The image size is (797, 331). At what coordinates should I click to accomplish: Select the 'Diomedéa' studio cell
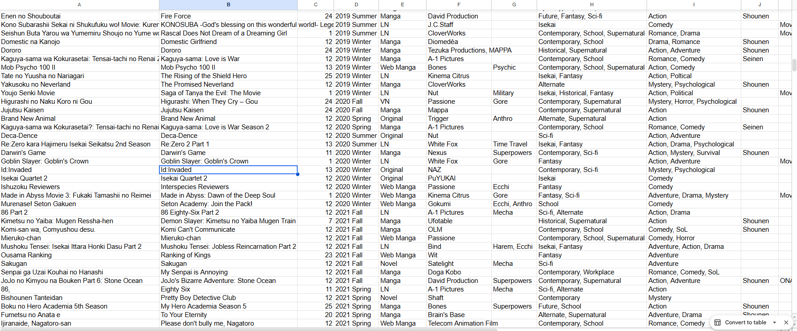pos(459,42)
